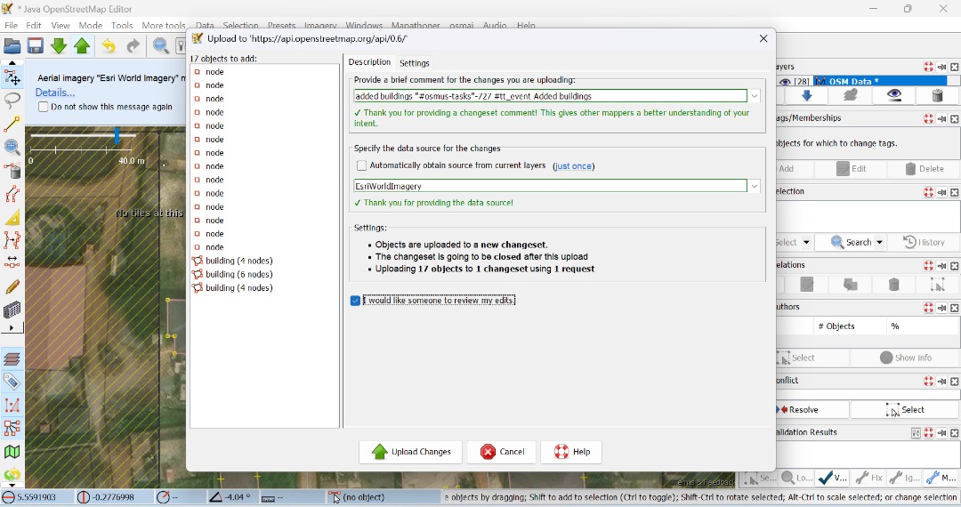961x507 pixels.
Task: Toggle the Layers panel sidebar icon
Action: pos(12,358)
